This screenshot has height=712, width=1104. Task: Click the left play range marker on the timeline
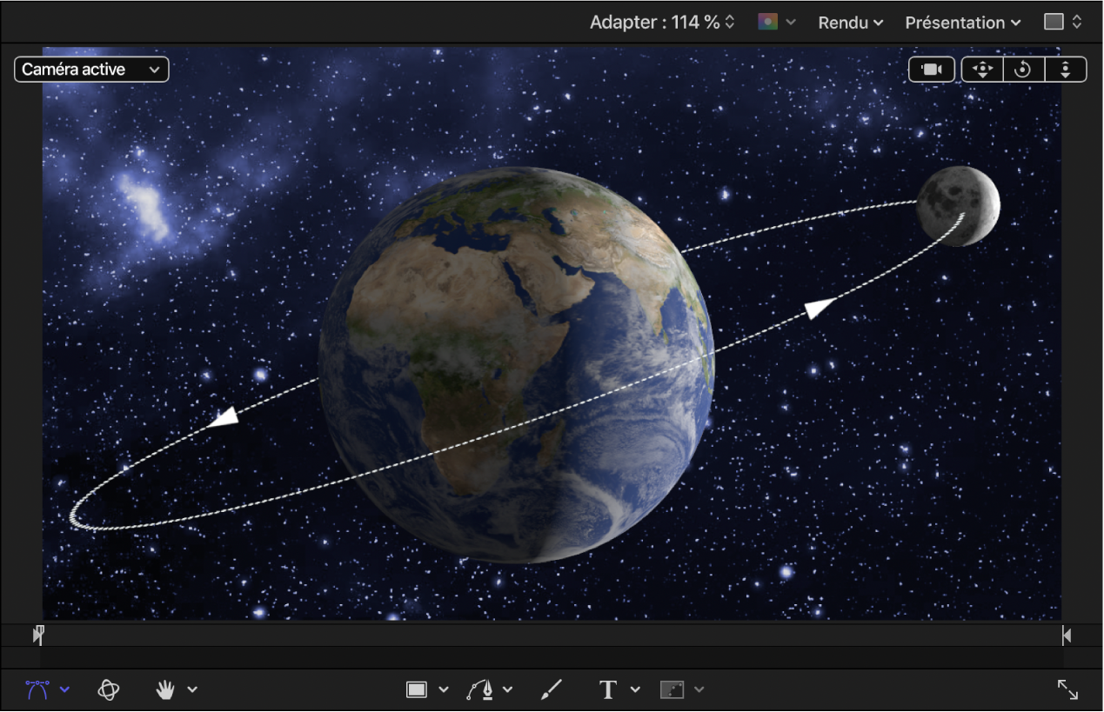(x=38, y=635)
